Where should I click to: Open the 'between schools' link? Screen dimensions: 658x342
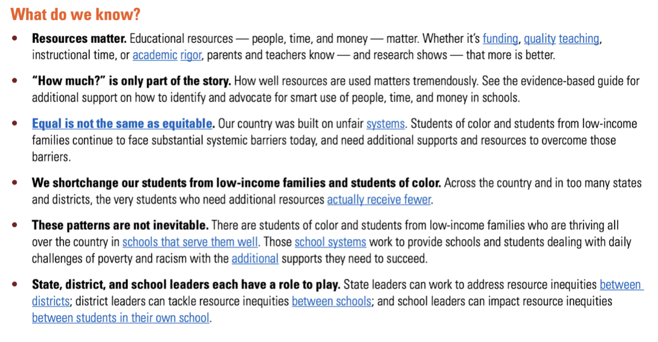point(331,301)
